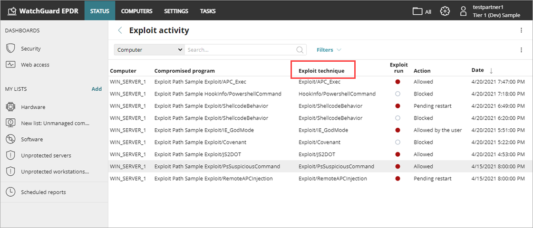Image resolution: width=533 pixels, height=228 pixels.
Task: Open the Exploit activity three-dot menu
Action: point(521,30)
